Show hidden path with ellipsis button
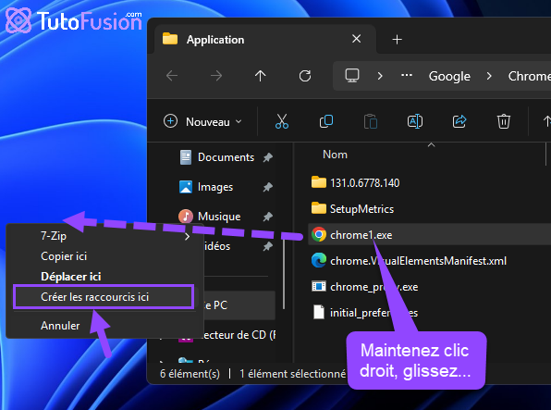Viewport: 551px width, 410px height. pyautogui.click(x=407, y=75)
